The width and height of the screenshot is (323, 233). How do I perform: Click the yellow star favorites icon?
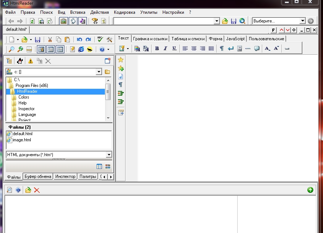121,60
